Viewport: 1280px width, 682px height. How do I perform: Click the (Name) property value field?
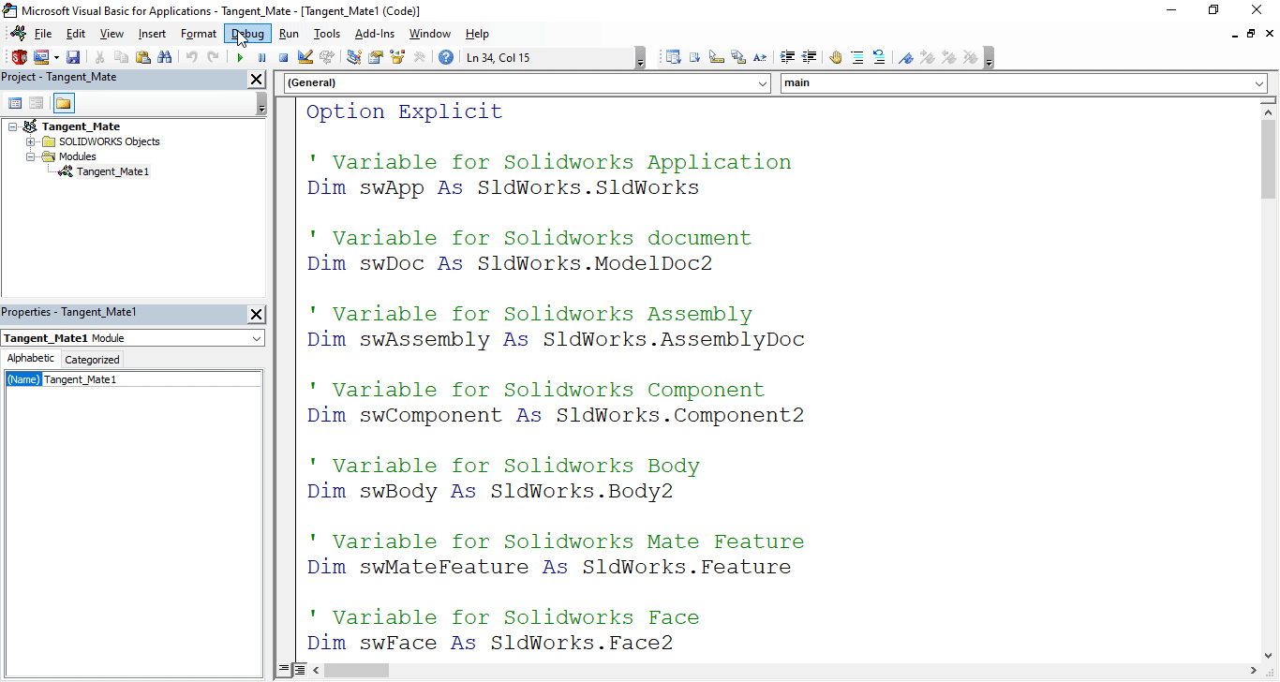coord(152,379)
